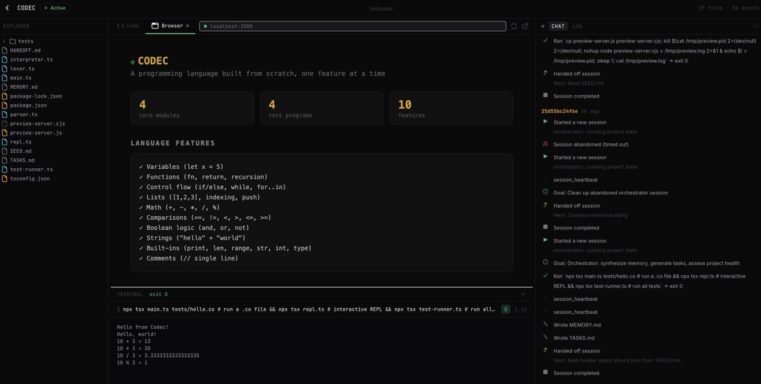Click the file icon beside tsconfig.json
This screenshot has height=384, width=761.
pyautogui.click(x=4, y=179)
